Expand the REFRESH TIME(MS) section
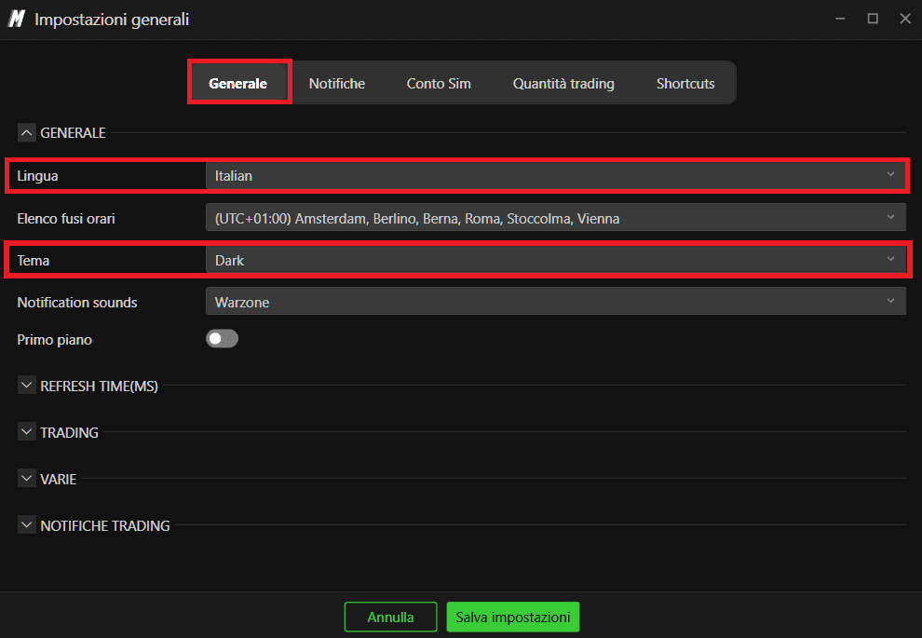 [26, 386]
